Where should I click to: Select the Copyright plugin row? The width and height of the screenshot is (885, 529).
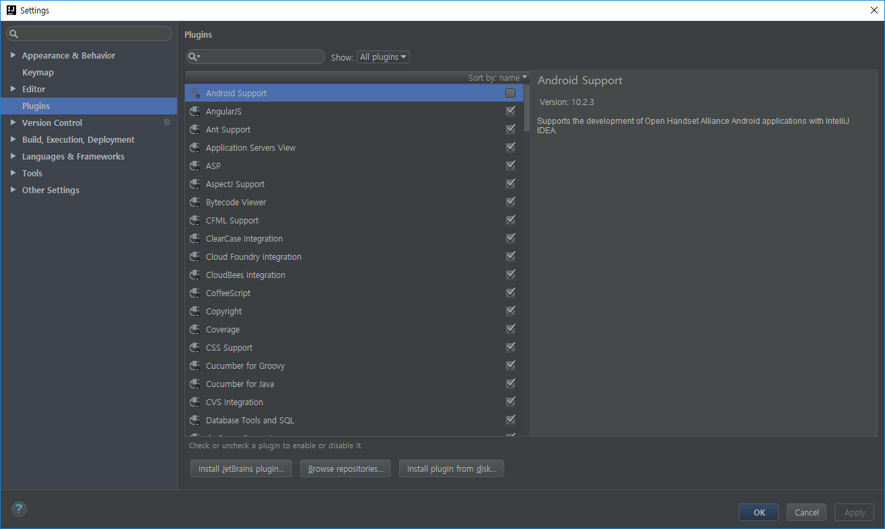pyautogui.click(x=354, y=312)
